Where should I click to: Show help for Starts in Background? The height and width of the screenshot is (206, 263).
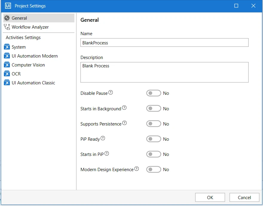pos(124,108)
